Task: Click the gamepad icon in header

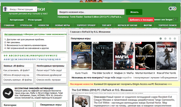Action: 173,7
